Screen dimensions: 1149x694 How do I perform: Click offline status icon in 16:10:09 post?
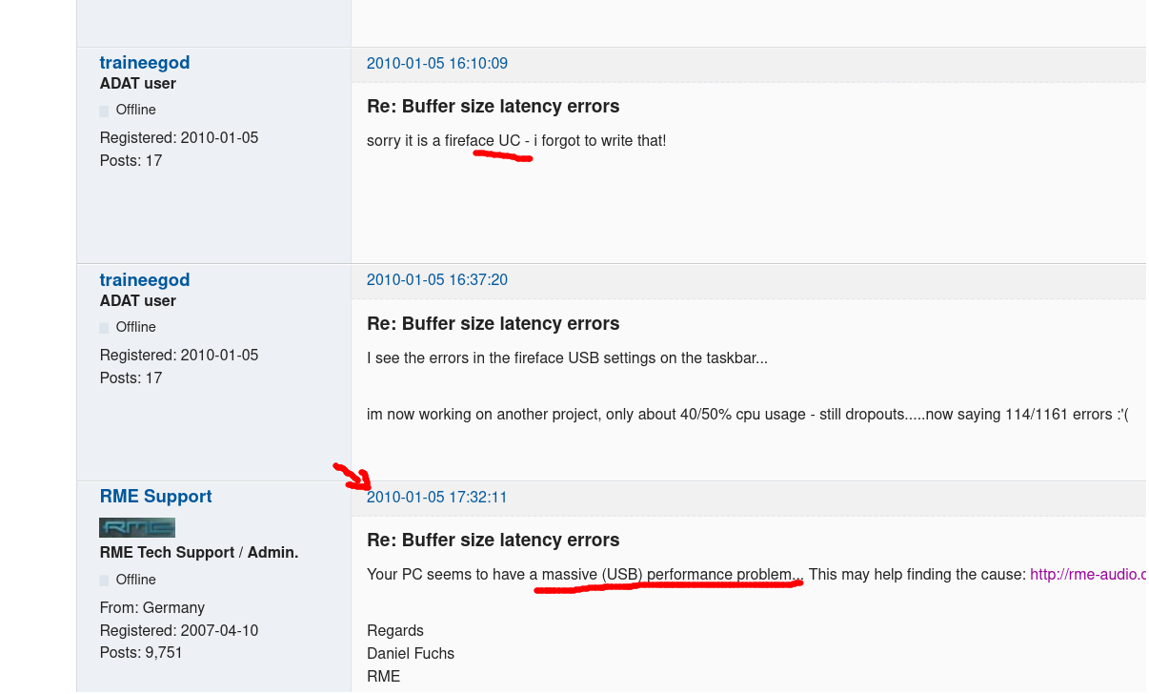coord(105,111)
